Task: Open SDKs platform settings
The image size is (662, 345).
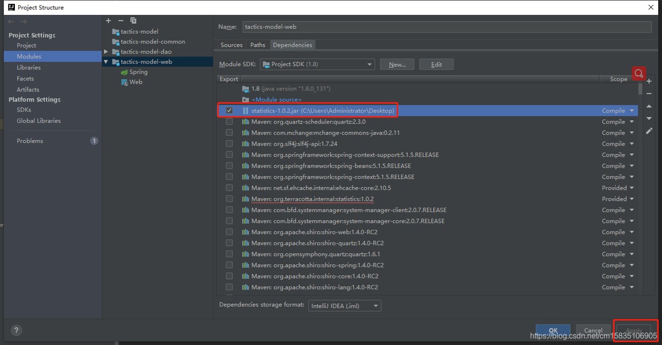Action: click(24, 110)
